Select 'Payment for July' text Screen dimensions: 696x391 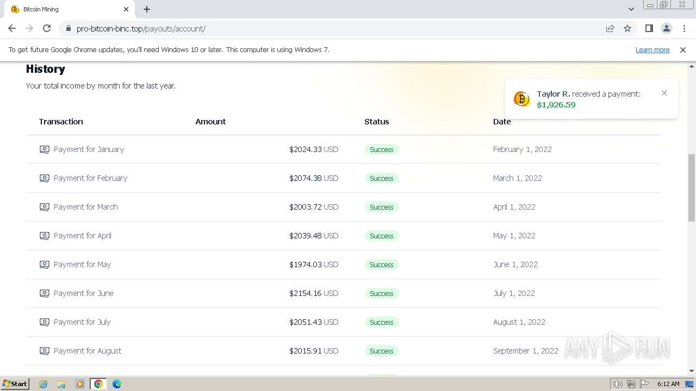pyautogui.click(x=82, y=322)
